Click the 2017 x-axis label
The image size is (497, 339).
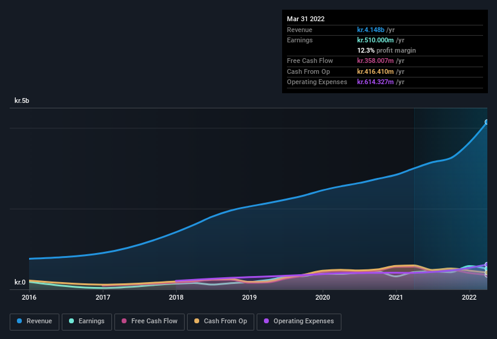click(103, 297)
